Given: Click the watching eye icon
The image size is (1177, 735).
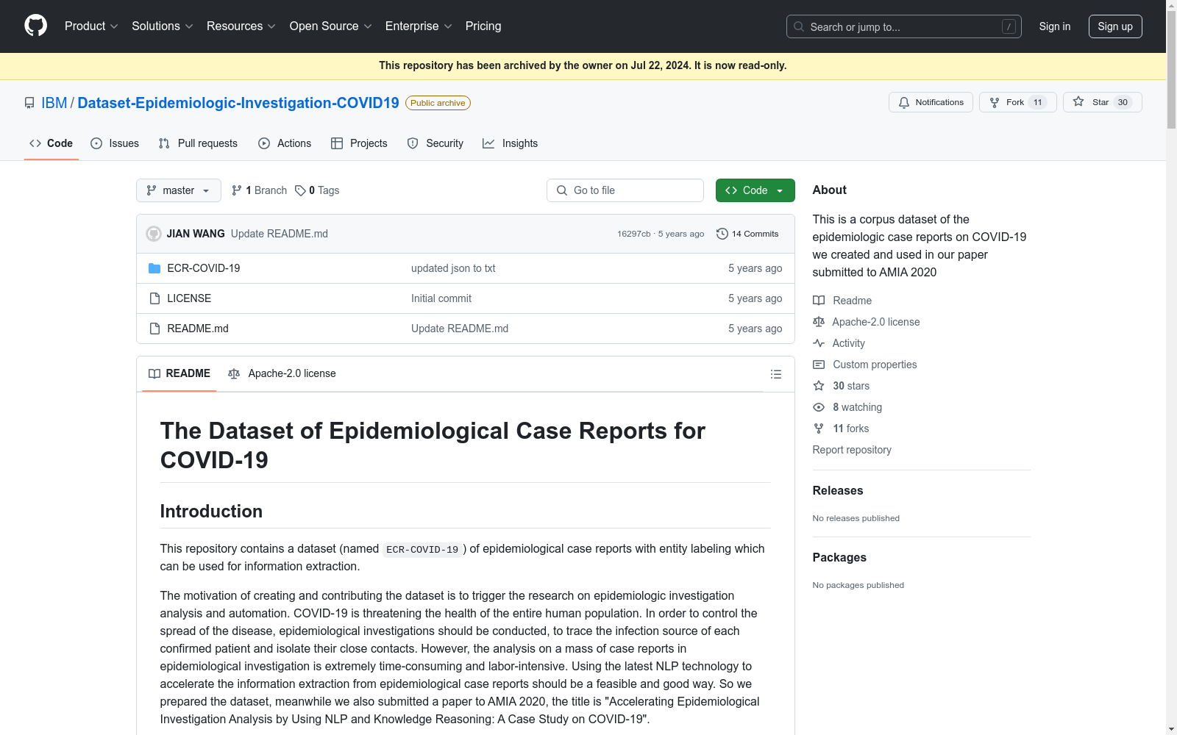Looking at the screenshot, I should (x=819, y=407).
